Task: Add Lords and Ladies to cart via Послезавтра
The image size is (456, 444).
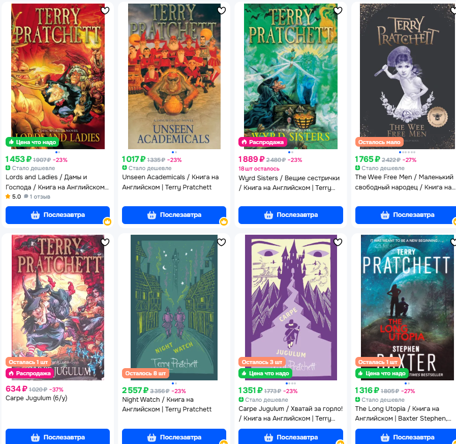Action: point(57,215)
